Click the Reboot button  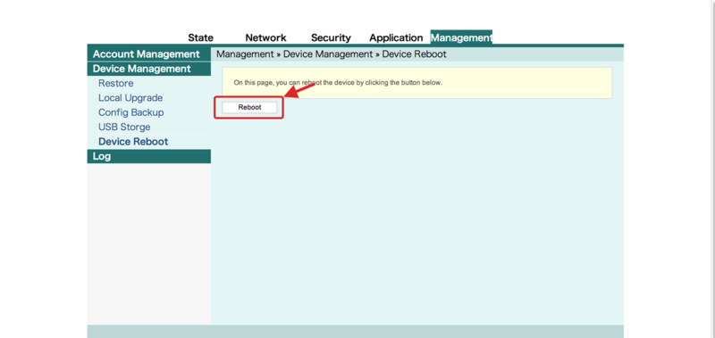(249, 107)
